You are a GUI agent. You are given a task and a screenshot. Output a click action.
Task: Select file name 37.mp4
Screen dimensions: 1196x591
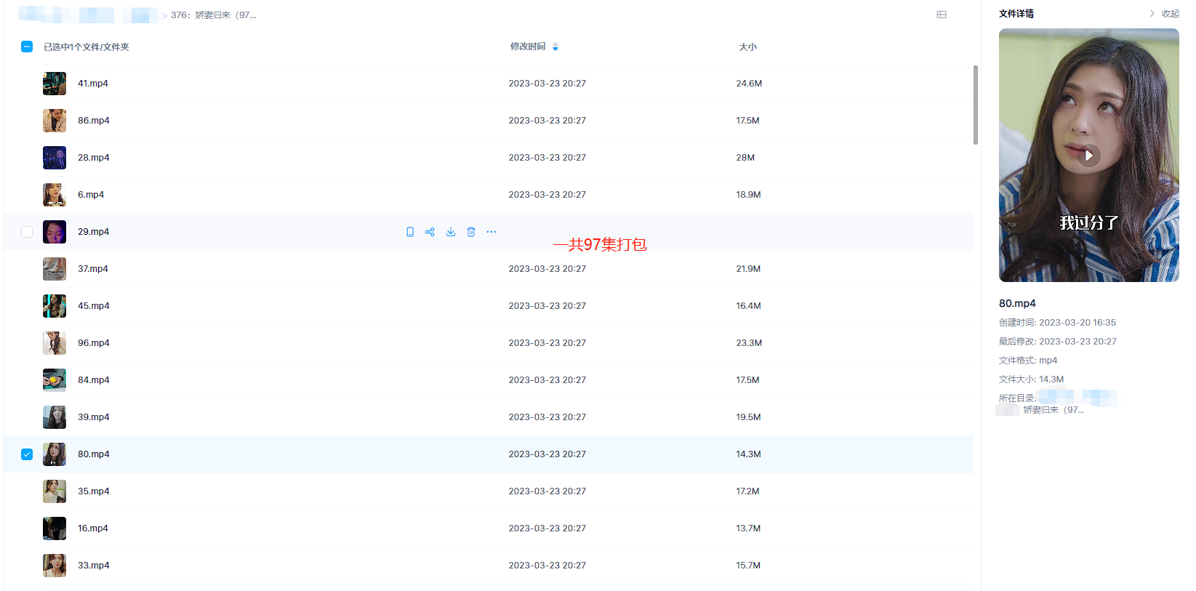[93, 269]
